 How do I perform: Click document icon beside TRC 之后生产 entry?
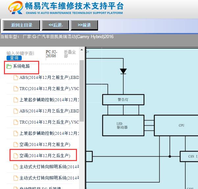[x=16, y=122]
